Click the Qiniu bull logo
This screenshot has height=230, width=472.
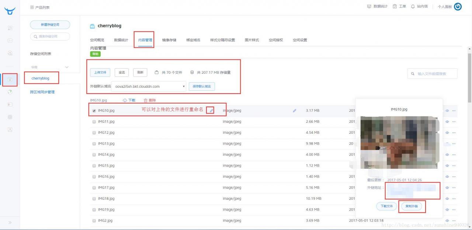(x=10, y=11)
